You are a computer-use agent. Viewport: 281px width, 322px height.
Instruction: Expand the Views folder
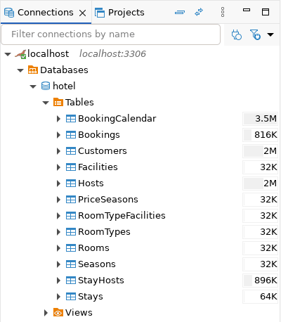click(46, 313)
